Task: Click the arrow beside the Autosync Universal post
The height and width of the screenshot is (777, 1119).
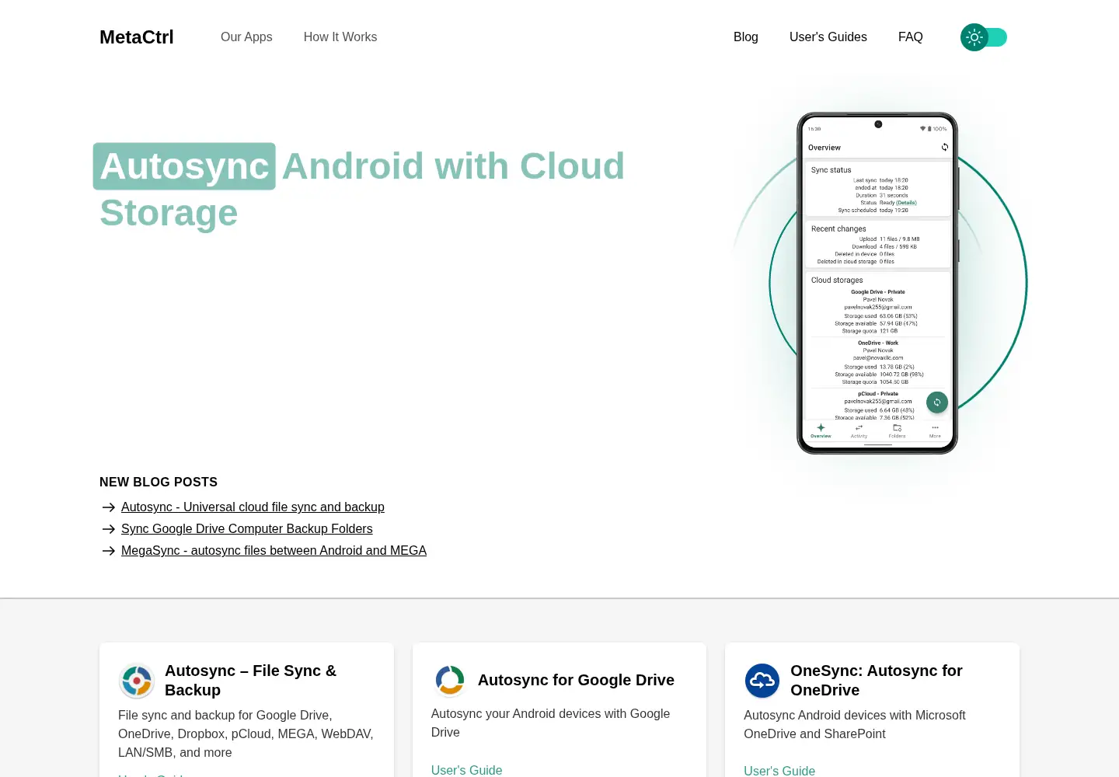Action: tap(109, 507)
